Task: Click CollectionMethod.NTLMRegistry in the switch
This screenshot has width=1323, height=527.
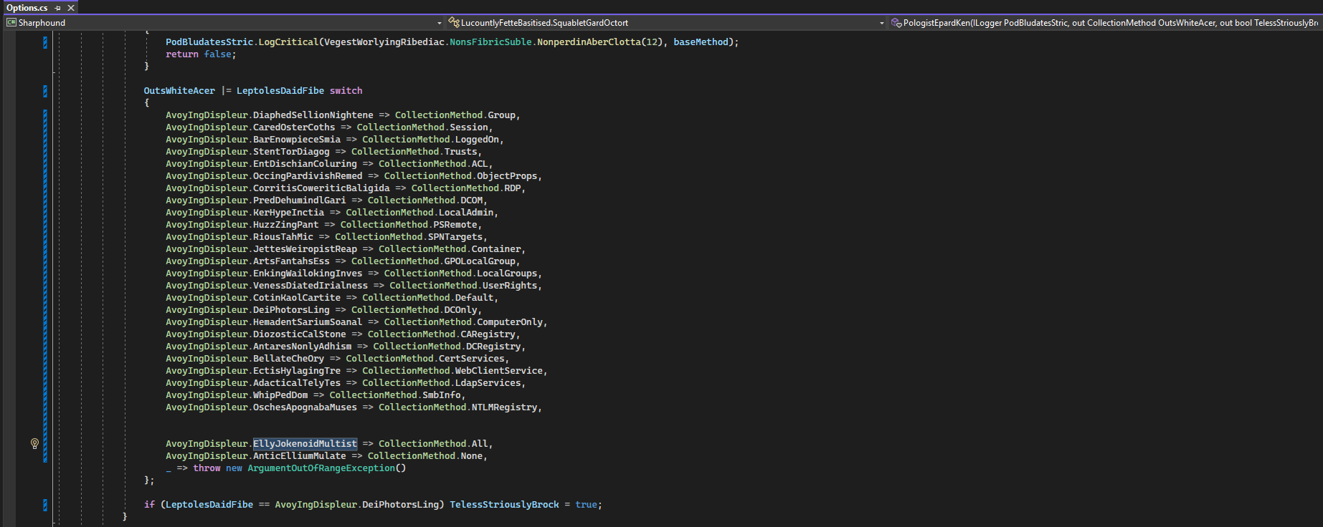Action: pos(459,407)
